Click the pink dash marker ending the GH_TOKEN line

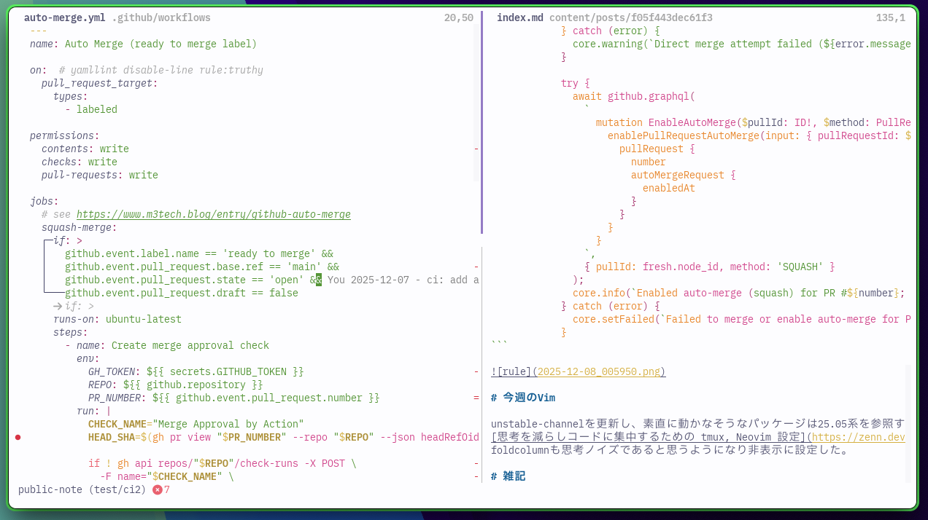coord(476,371)
